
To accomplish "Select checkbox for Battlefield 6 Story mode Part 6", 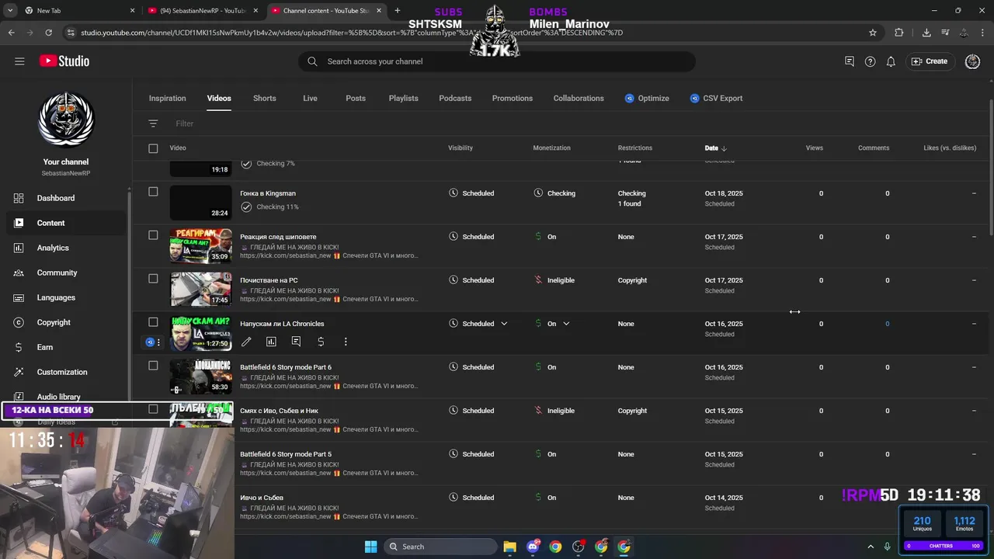I will (x=153, y=366).
